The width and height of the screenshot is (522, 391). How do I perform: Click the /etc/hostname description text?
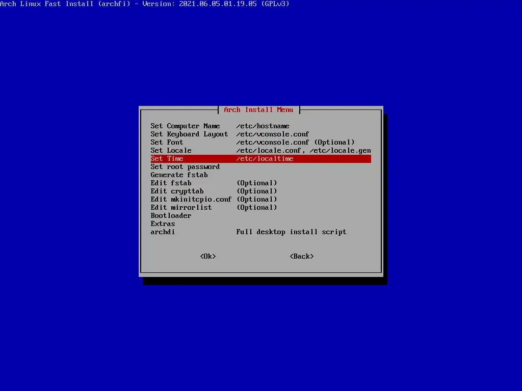263,126
